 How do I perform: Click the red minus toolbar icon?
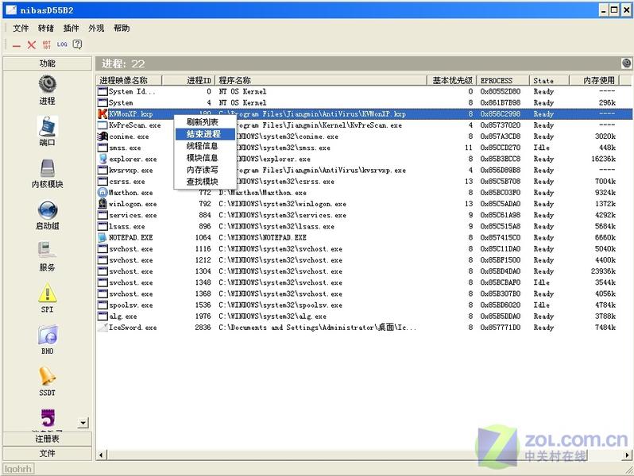pos(17,46)
